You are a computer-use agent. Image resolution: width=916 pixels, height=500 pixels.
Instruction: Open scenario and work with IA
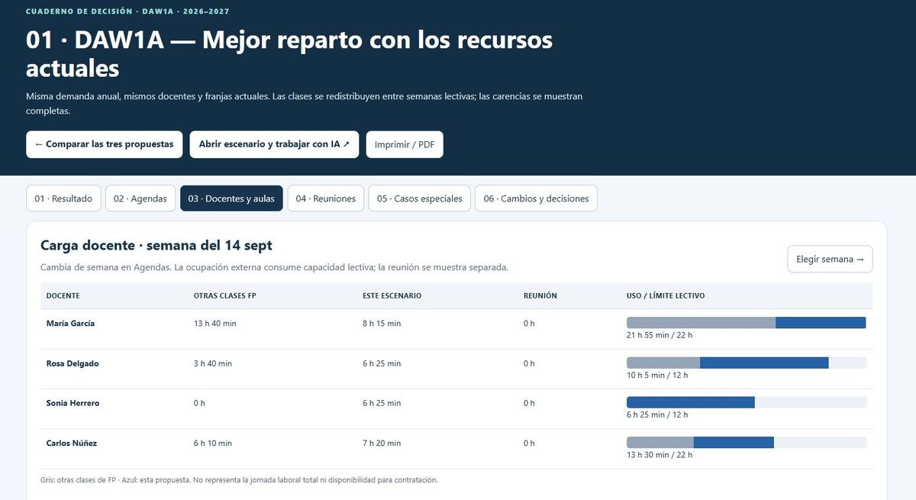[x=274, y=144]
